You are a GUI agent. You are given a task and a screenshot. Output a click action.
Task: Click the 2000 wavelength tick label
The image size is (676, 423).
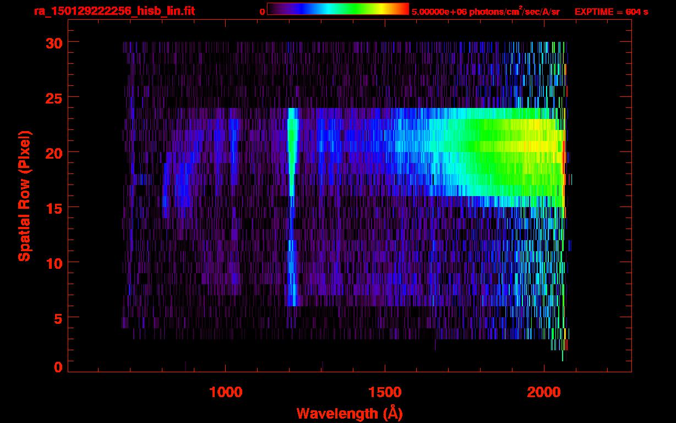click(x=544, y=392)
